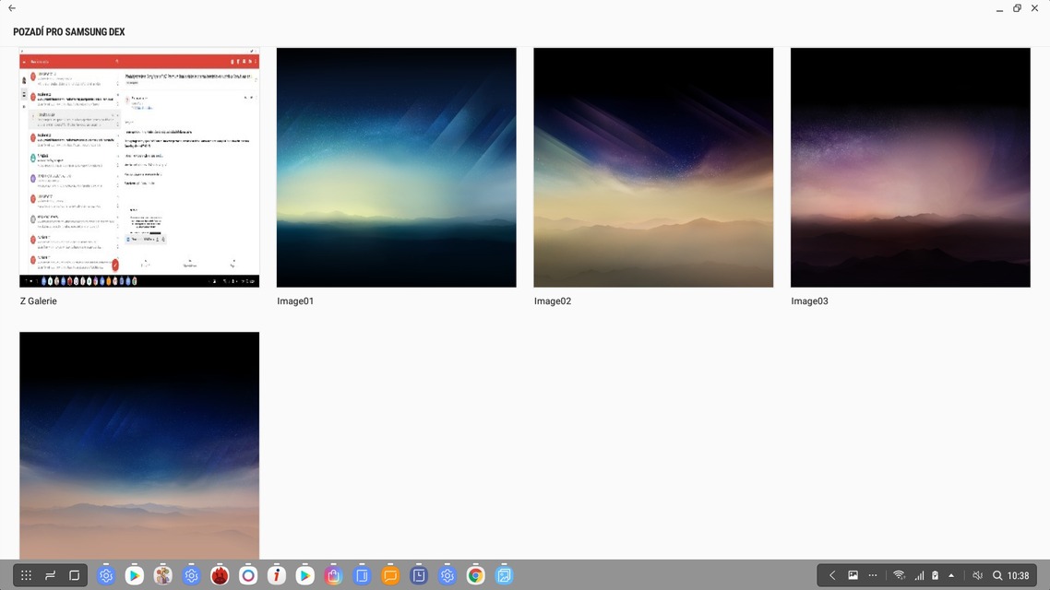Open the Galaxy Store shopping bag icon
The width and height of the screenshot is (1050, 590).
333,576
